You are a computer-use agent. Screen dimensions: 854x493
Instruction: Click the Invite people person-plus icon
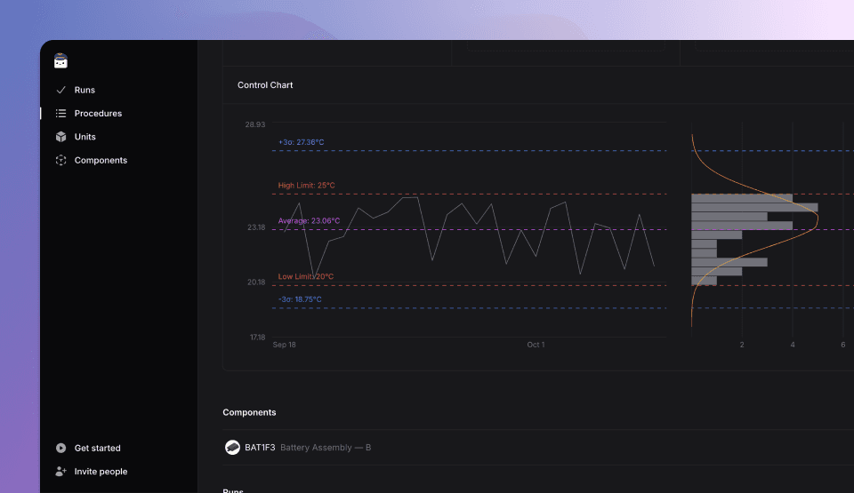point(61,471)
